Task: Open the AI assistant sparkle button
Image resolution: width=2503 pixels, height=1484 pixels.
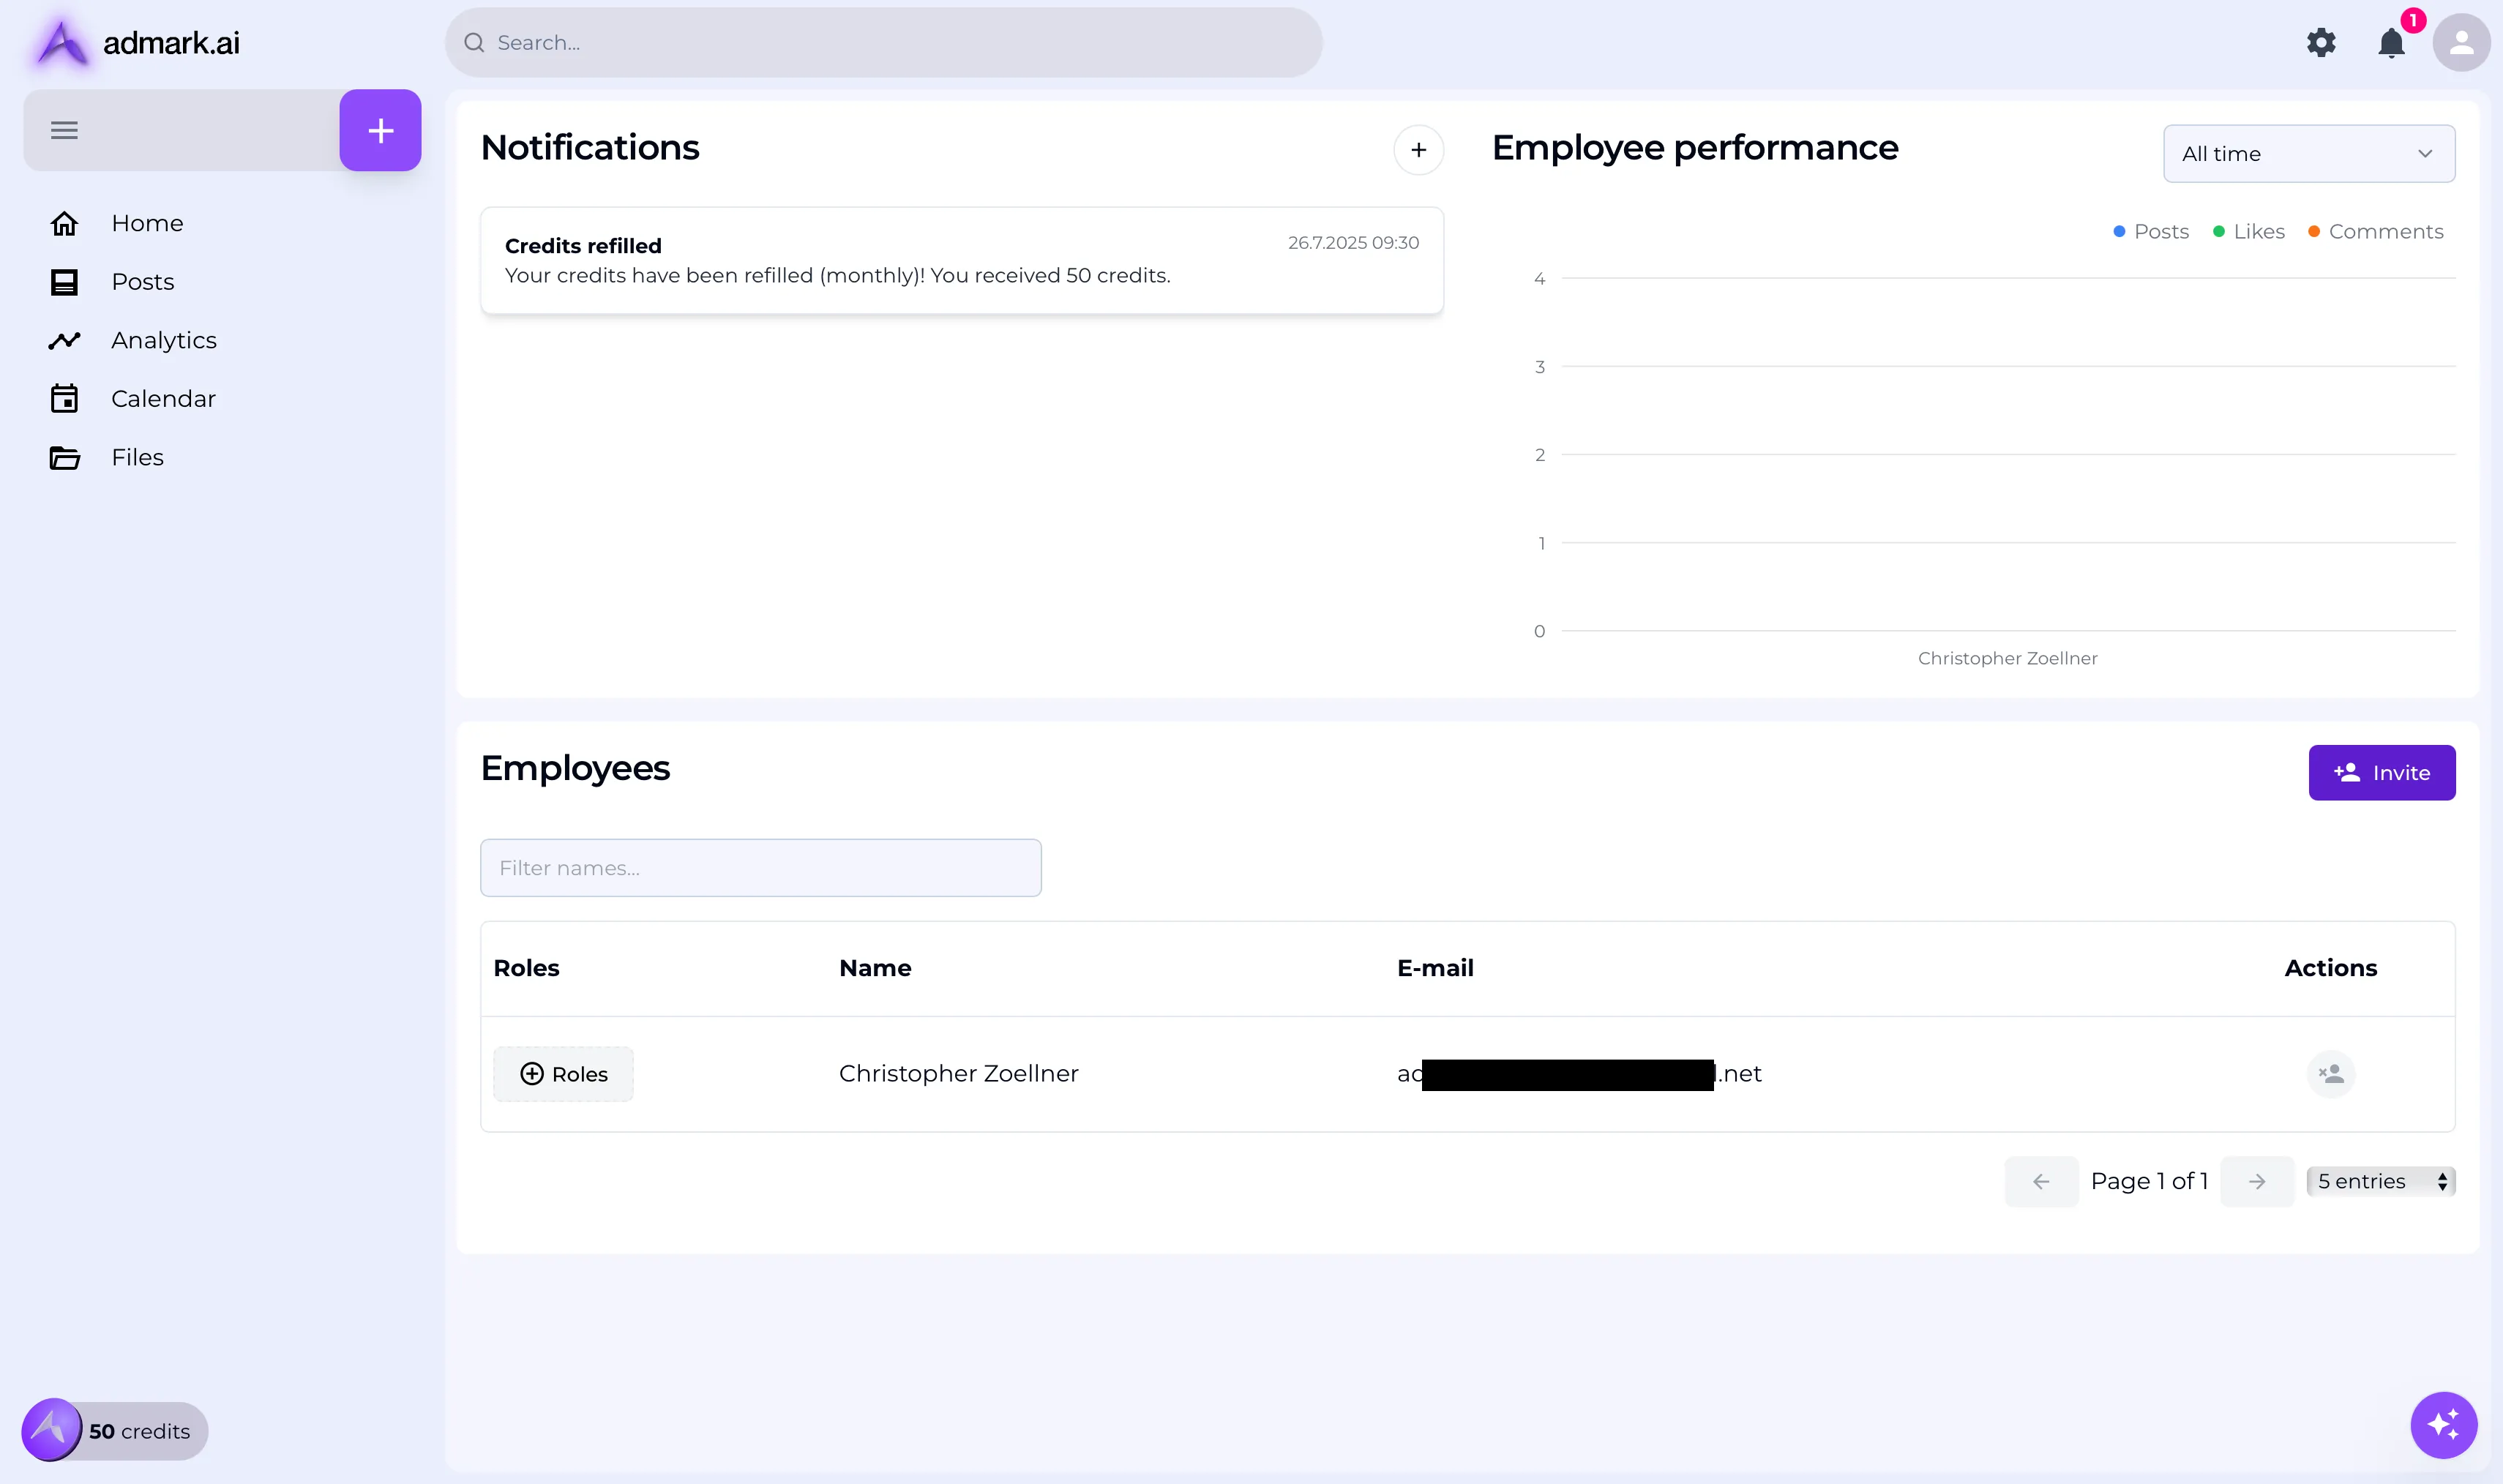Action: (2443, 1424)
